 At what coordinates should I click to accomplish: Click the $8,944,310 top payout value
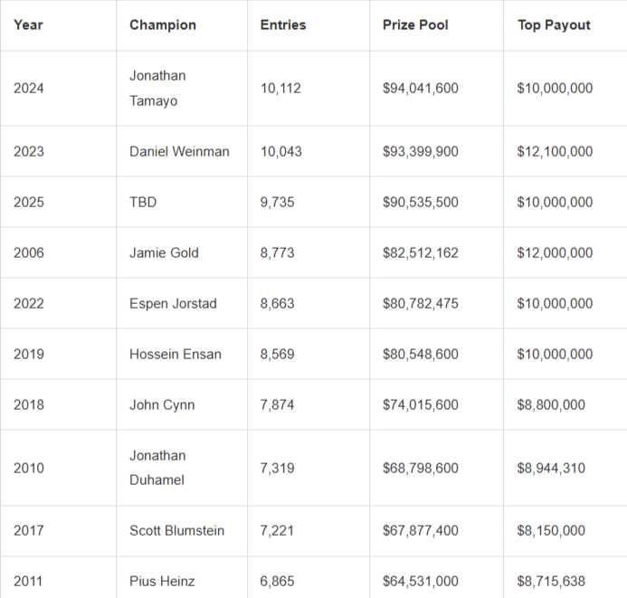(551, 468)
